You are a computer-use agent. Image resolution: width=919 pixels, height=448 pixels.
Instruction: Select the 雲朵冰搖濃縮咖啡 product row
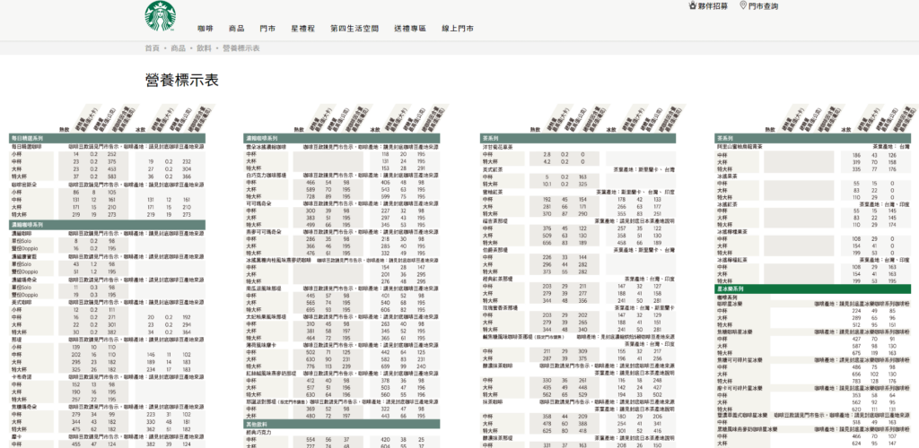342,147
